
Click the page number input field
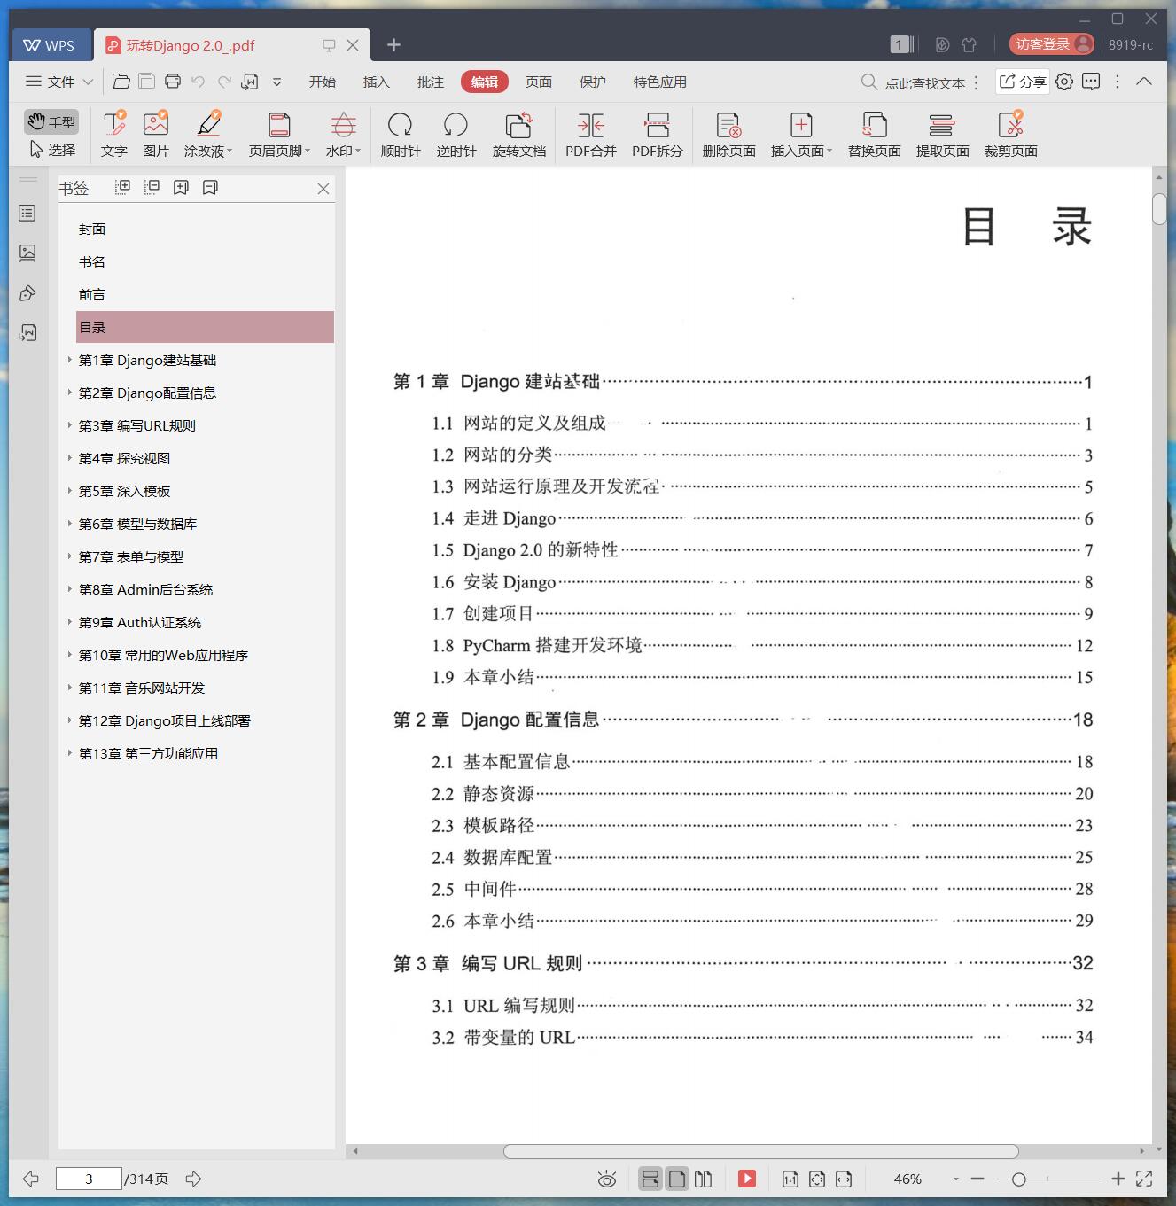point(89,1179)
